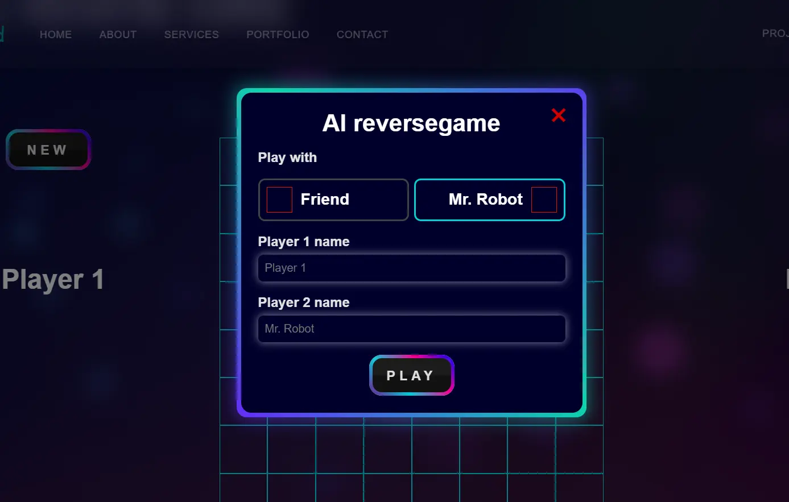Click the AI reversegame dialog title

tap(411, 123)
